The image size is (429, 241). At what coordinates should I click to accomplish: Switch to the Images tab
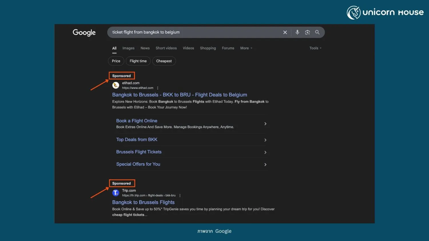pos(128,48)
